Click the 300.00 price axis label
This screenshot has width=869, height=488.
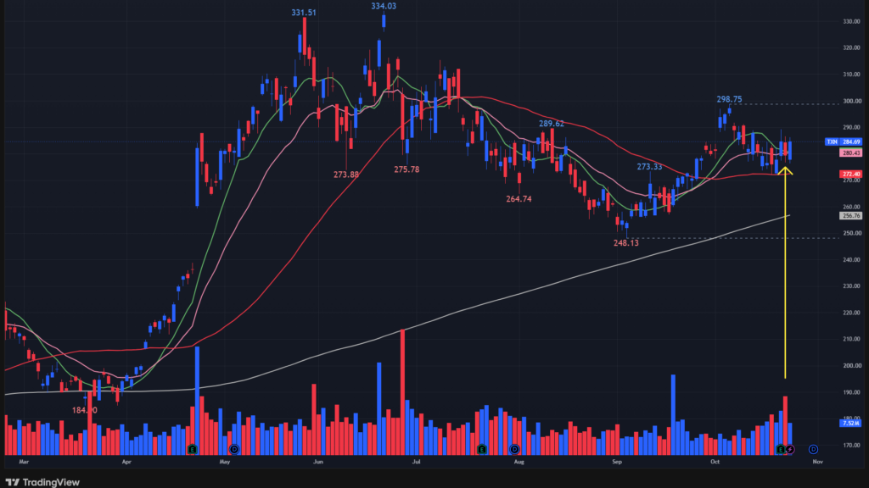pos(851,102)
